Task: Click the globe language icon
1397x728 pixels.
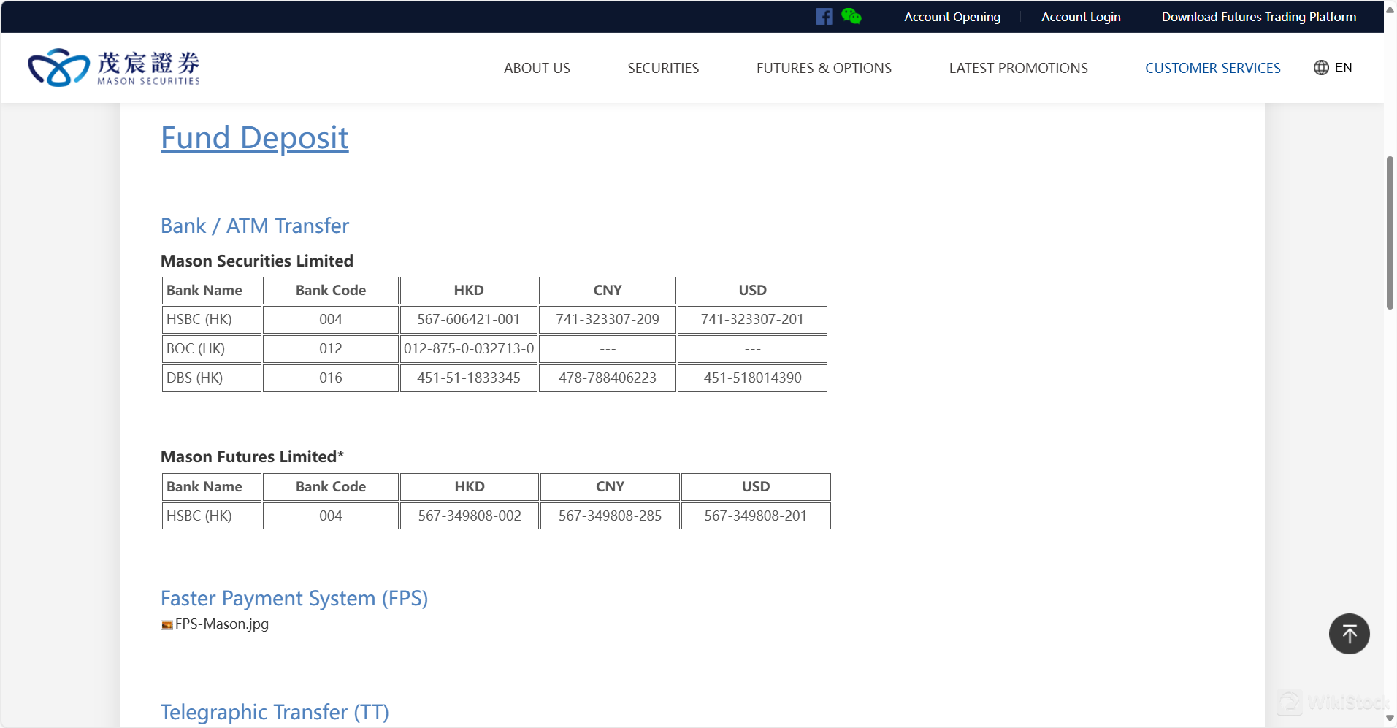Action: (1321, 68)
